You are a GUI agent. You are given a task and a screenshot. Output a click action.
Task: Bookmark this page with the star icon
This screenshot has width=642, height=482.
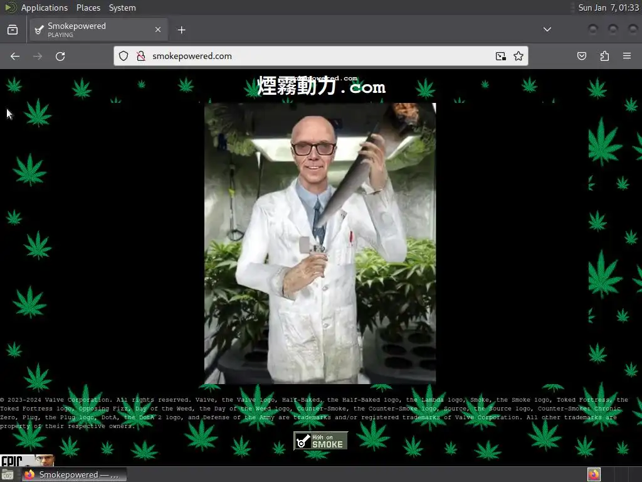(518, 56)
